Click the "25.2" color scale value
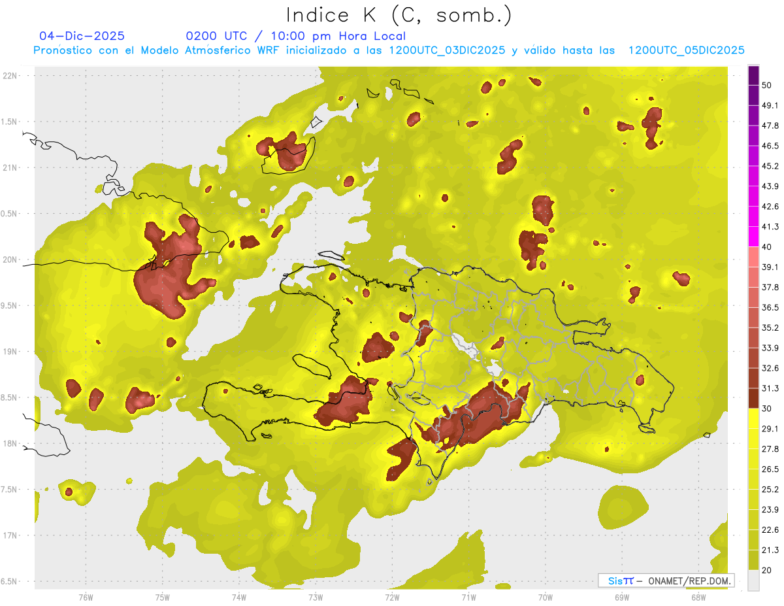 [x=770, y=490]
